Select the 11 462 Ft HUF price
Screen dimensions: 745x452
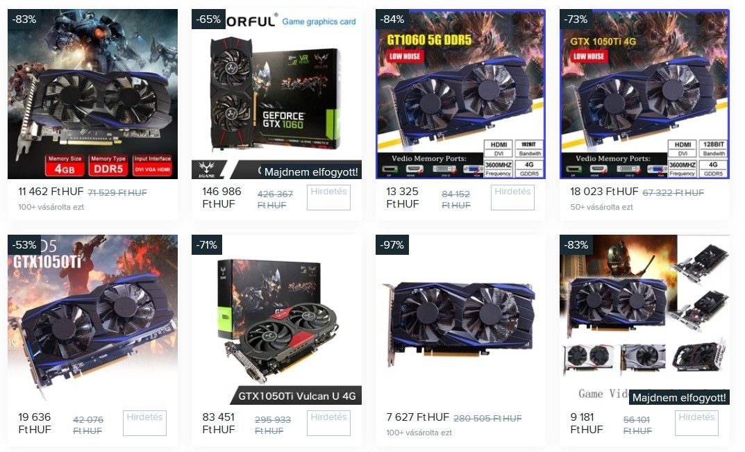(51, 192)
